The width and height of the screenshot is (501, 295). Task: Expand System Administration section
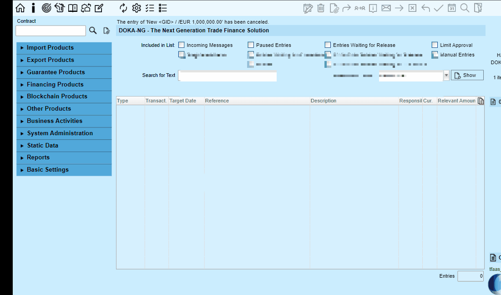pyautogui.click(x=64, y=133)
